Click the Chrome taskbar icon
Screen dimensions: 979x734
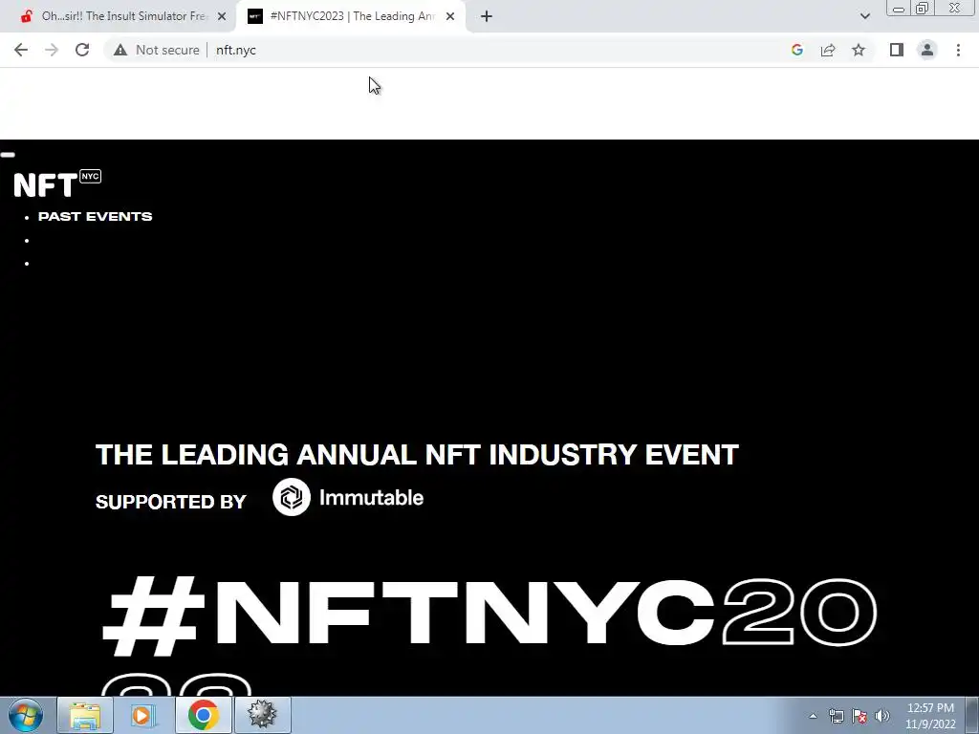pos(203,715)
